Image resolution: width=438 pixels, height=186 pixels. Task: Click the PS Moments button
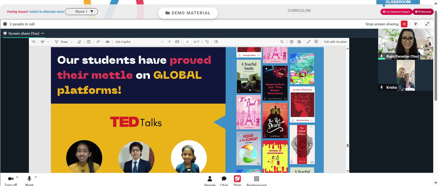click(x=423, y=12)
